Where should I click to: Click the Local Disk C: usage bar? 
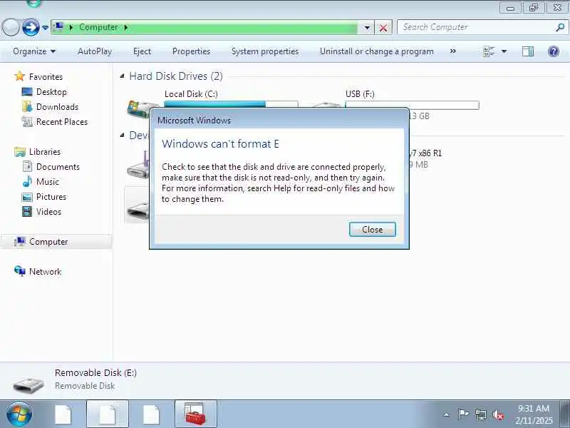pos(231,104)
